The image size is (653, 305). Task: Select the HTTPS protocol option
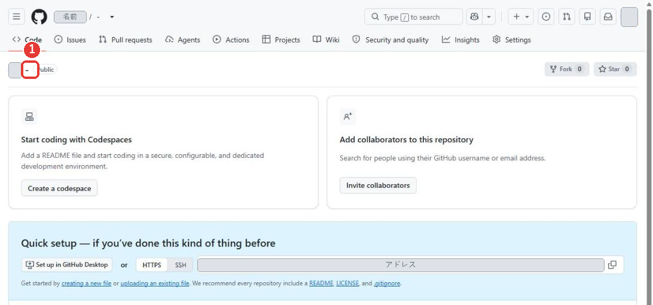click(152, 265)
